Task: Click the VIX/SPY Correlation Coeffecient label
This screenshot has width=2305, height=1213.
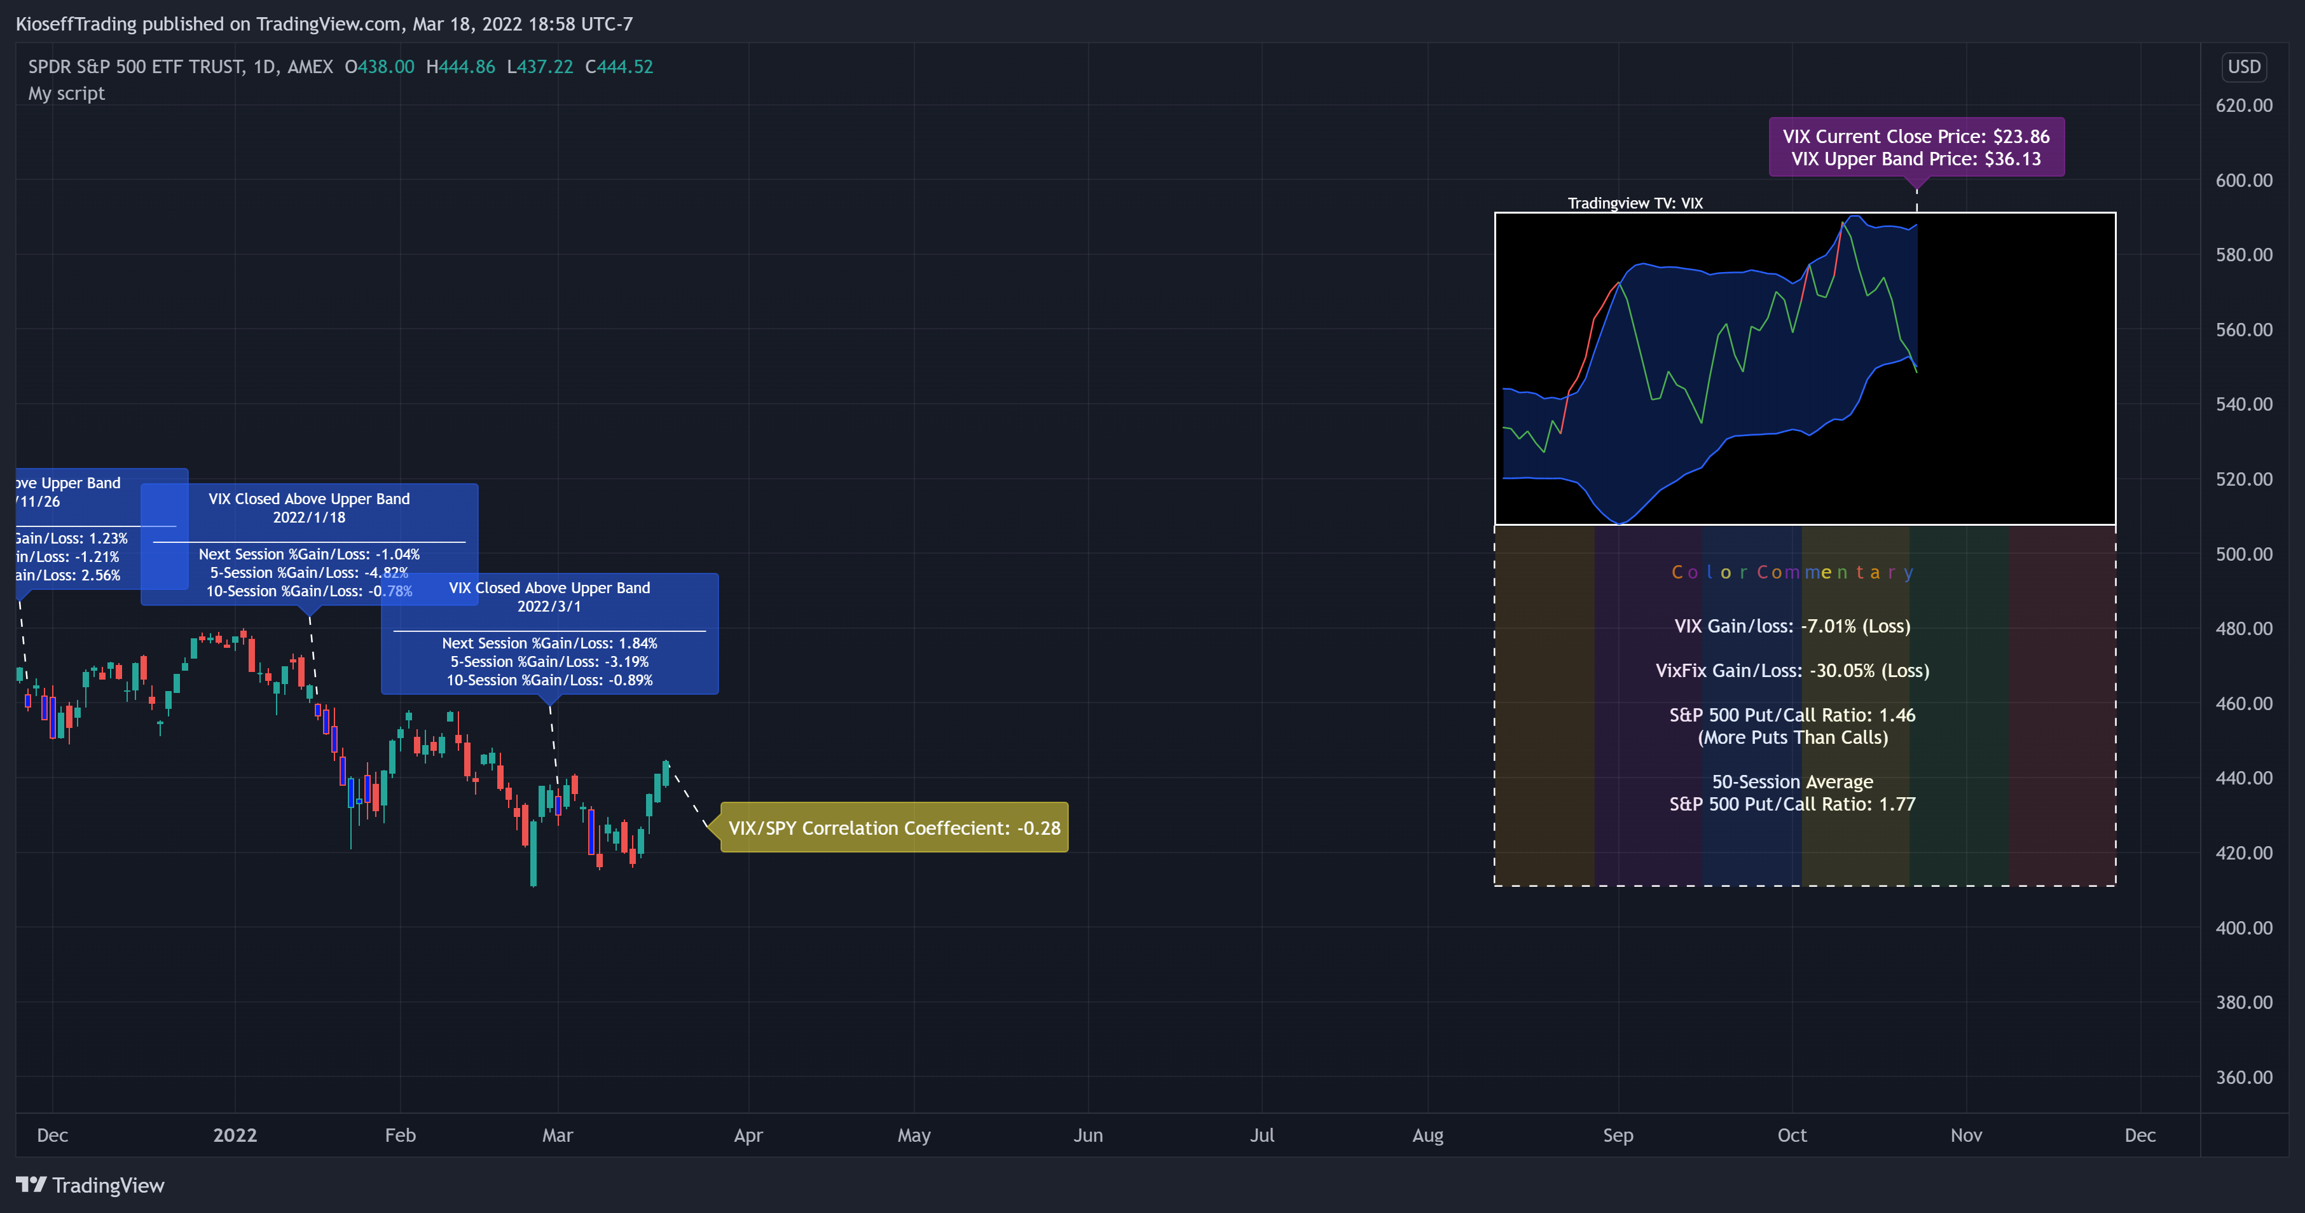Action: [x=894, y=828]
